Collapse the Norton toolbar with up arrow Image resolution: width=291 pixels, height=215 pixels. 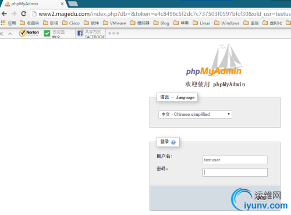(10, 34)
